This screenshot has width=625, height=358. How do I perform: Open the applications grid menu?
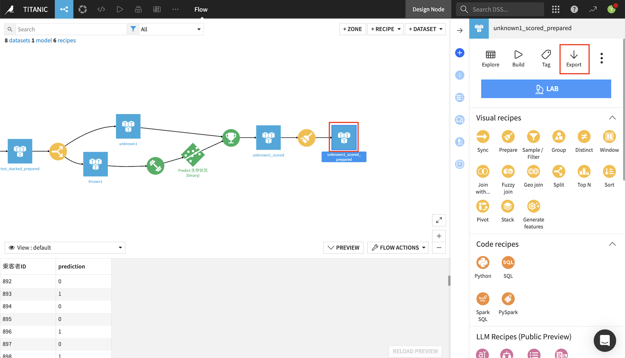[555, 9]
